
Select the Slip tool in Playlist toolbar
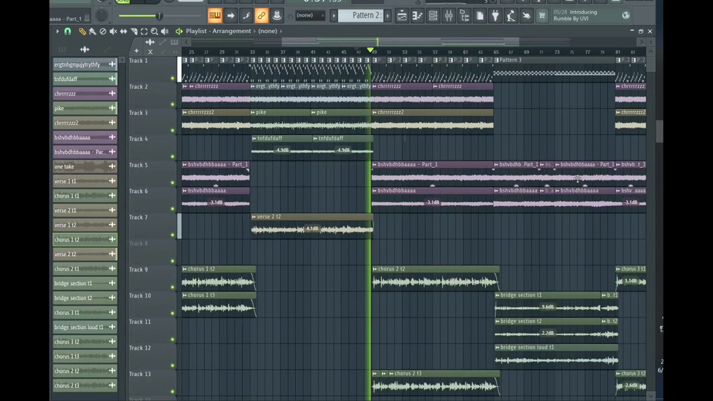(x=123, y=31)
